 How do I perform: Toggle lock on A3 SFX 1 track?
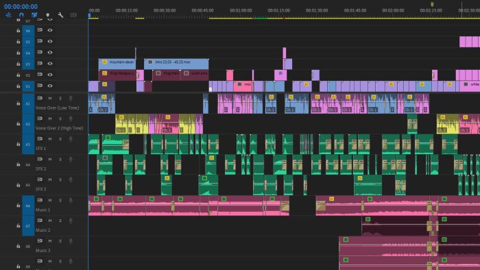point(19,144)
